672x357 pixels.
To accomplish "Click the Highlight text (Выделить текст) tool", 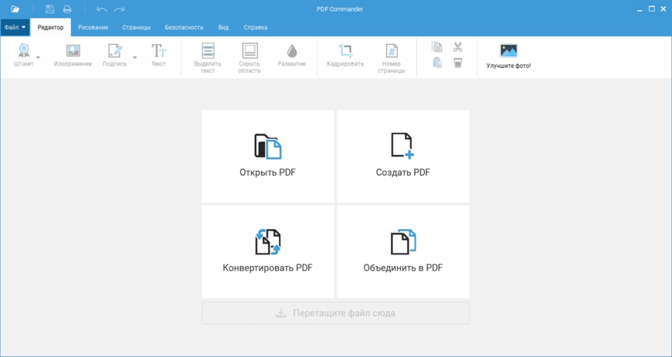I will 208,51.
